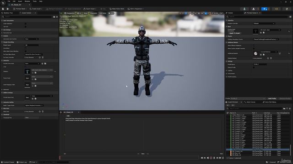Switch to Animation Blueprint mode icon

276,9
